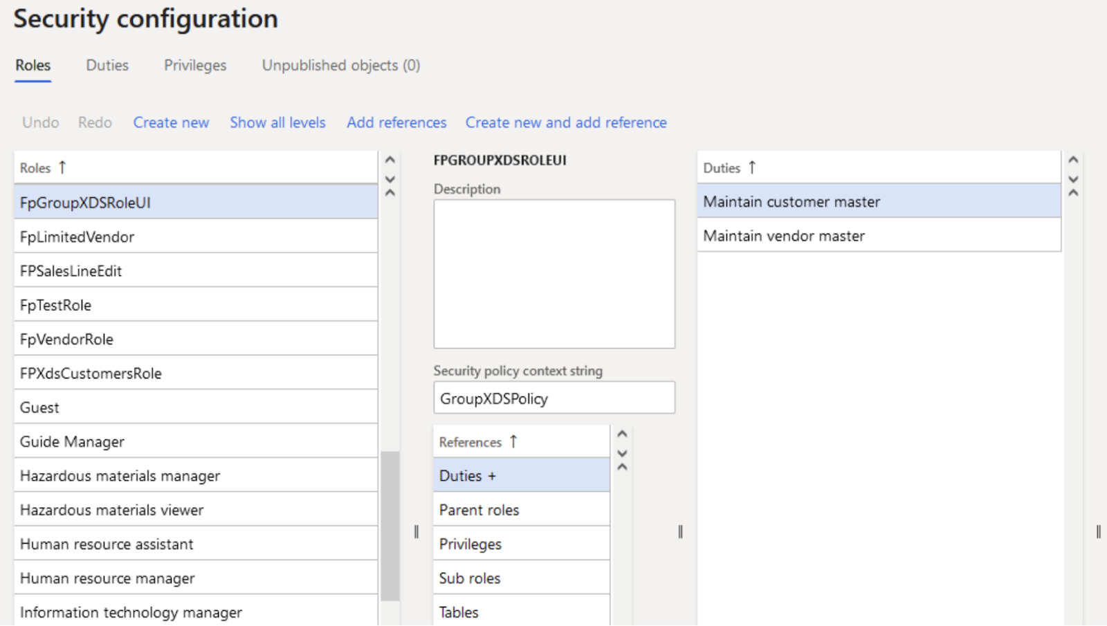This screenshot has width=1107, height=626.
Task: Click Security policy context string field
Action: click(554, 398)
